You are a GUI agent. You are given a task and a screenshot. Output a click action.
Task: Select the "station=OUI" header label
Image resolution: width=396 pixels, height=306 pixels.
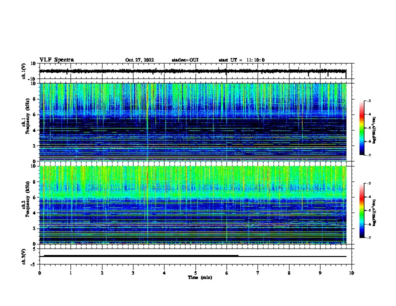click(185, 60)
